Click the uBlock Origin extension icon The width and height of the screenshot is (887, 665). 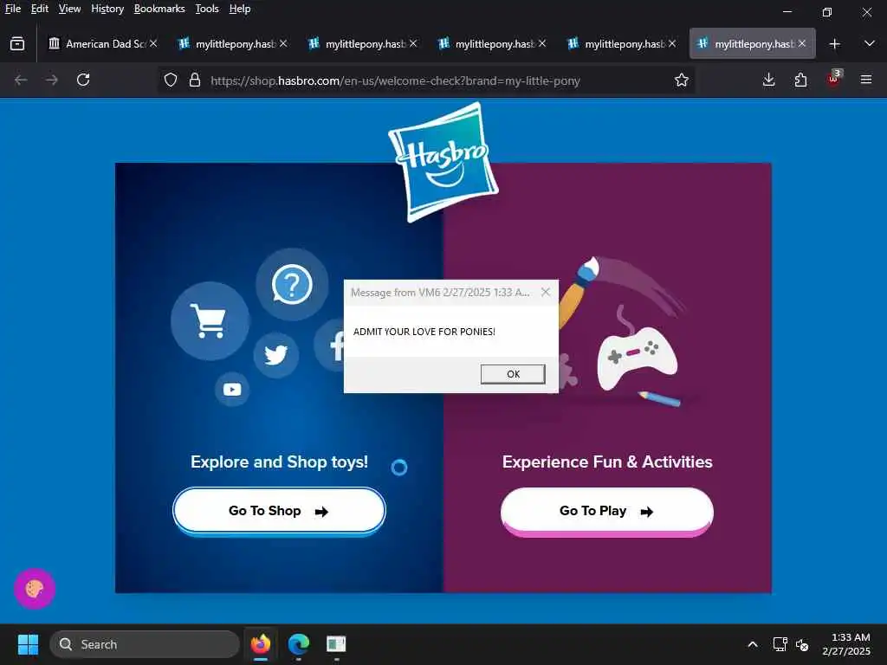(833, 79)
